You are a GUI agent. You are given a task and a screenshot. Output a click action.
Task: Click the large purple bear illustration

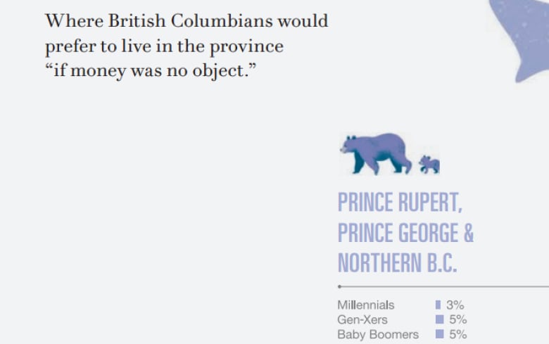pyautogui.click(x=375, y=153)
